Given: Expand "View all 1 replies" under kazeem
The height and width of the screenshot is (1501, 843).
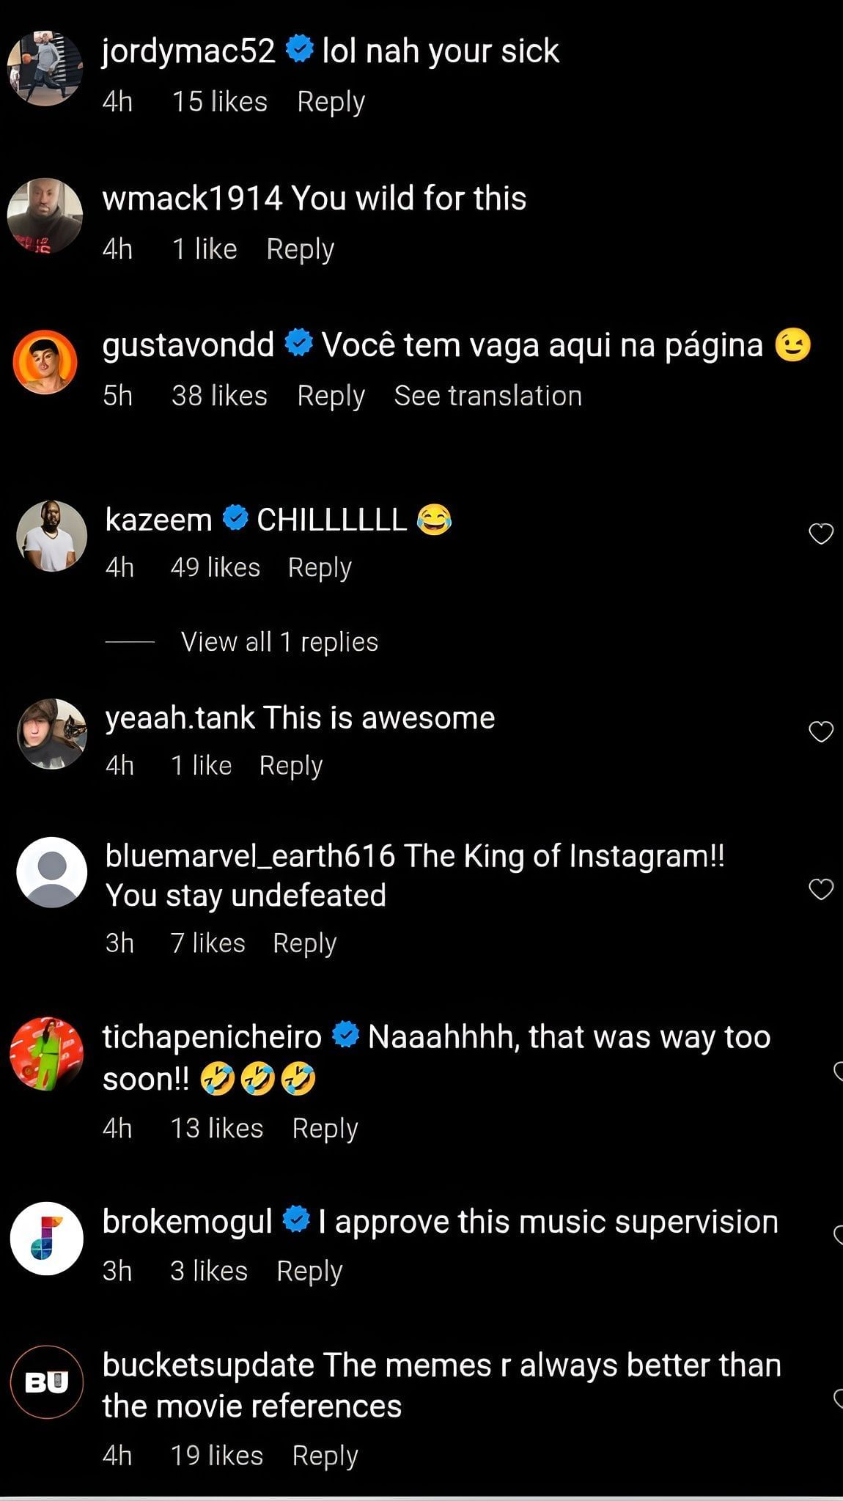Looking at the screenshot, I should pyautogui.click(x=279, y=642).
